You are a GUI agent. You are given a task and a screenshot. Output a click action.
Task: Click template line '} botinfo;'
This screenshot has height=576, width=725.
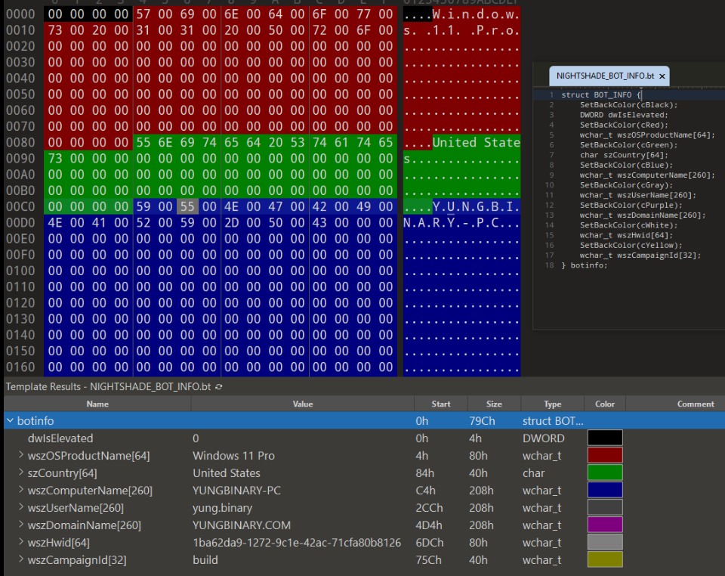tap(585, 265)
